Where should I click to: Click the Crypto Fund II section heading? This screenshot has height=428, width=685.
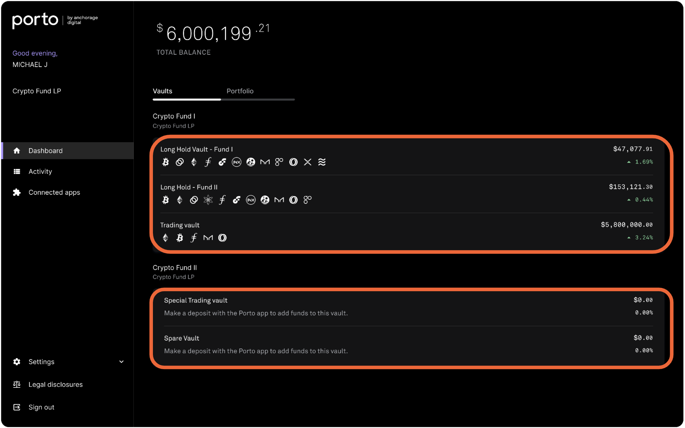coord(175,268)
